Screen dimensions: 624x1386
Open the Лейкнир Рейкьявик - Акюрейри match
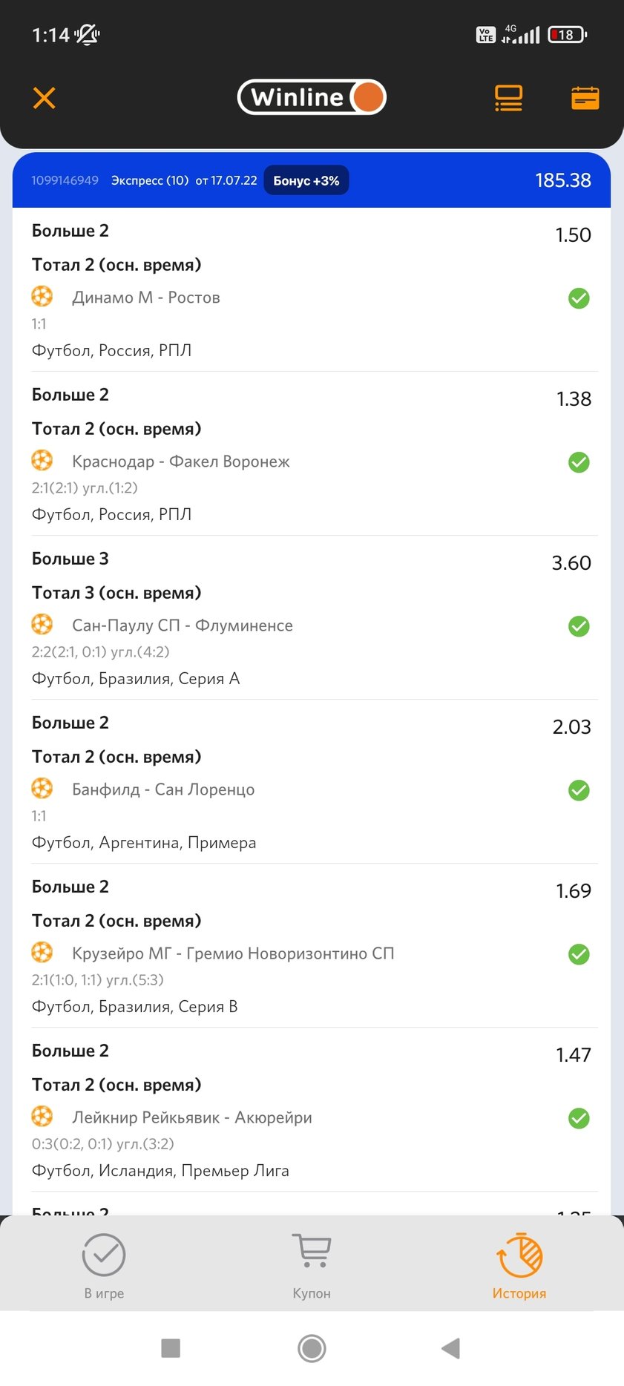(x=191, y=1117)
